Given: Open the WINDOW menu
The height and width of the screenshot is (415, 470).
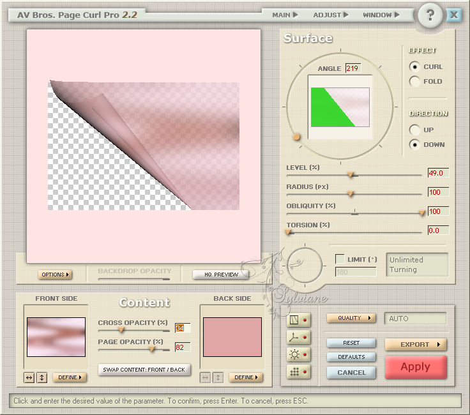Looking at the screenshot, I should point(381,15).
